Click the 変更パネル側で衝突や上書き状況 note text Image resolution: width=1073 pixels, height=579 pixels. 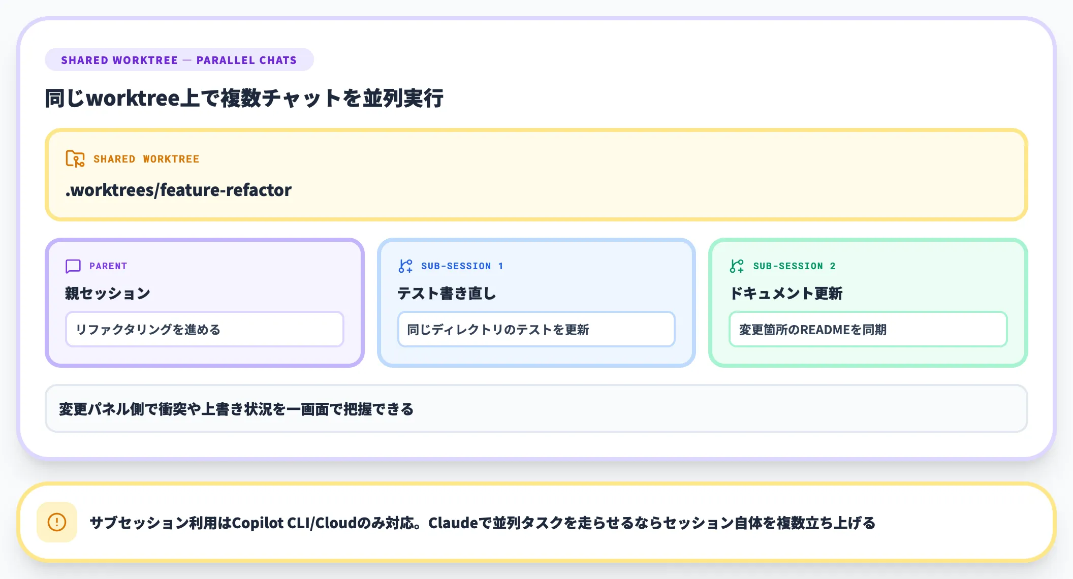[236, 409]
